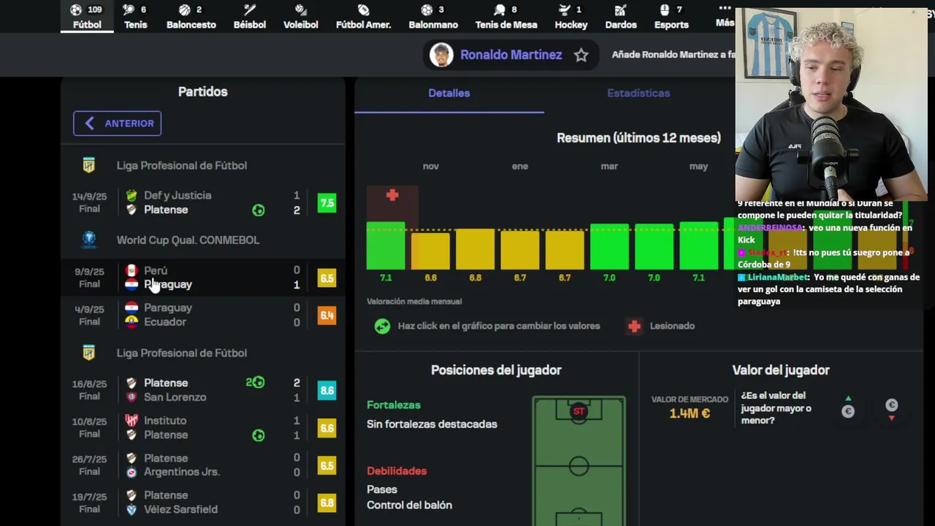Open second Liga Profesional de Fútbol heading
This screenshot has width=935, height=526.
click(x=181, y=353)
